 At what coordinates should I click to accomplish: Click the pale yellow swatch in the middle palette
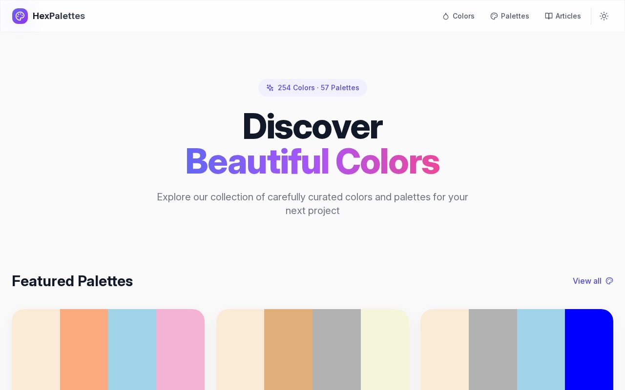click(x=385, y=350)
